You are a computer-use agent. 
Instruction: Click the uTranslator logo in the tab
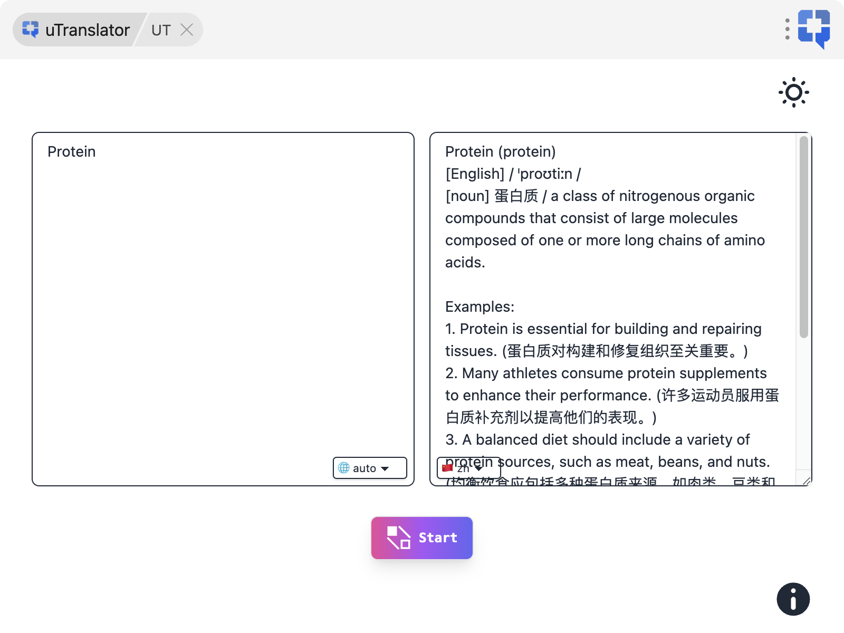coord(31,30)
